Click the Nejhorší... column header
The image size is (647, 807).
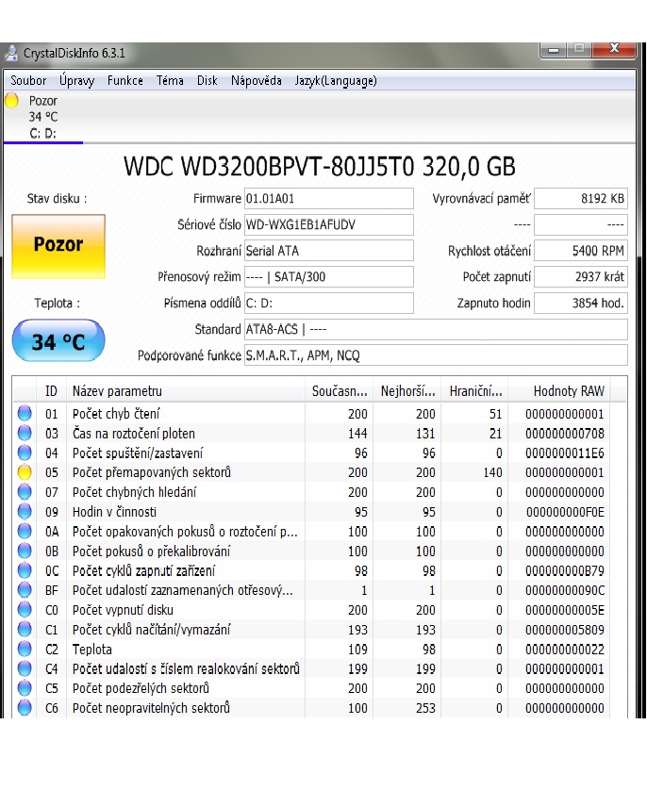407,391
